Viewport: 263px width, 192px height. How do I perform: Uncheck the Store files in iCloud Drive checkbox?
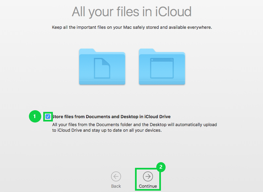coord(48,117)
